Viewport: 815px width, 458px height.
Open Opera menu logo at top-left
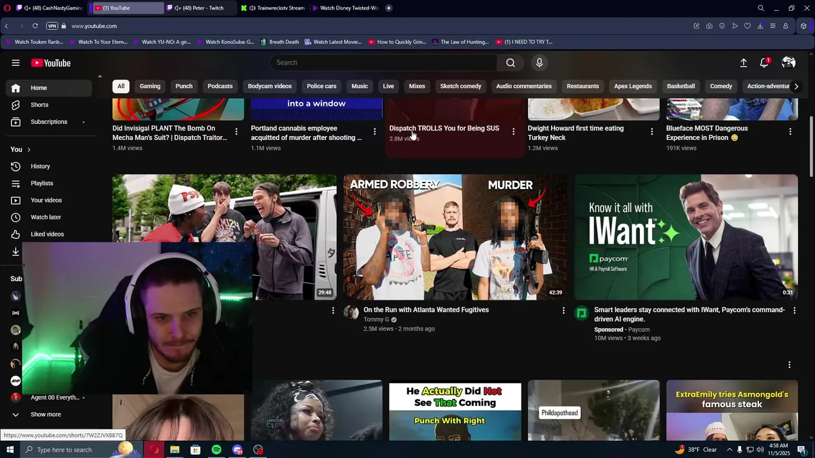[x=7, y=8]
